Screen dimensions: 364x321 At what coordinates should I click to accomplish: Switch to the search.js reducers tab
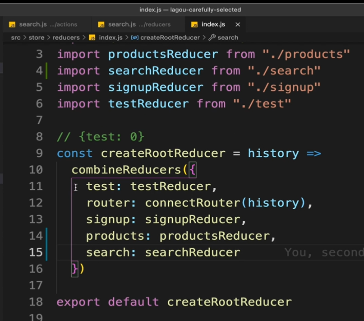point(139,24)
